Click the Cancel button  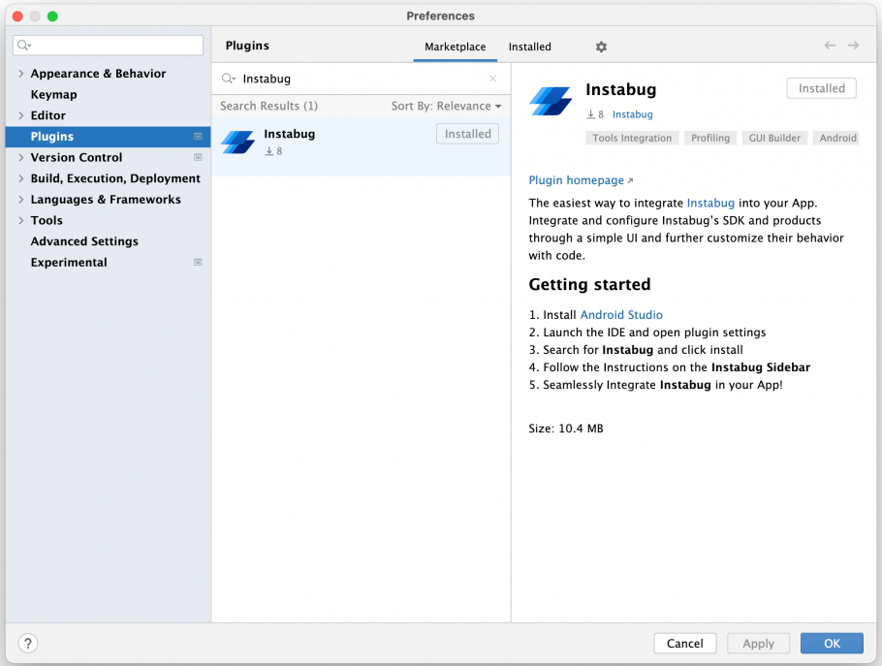click(684, 643)
